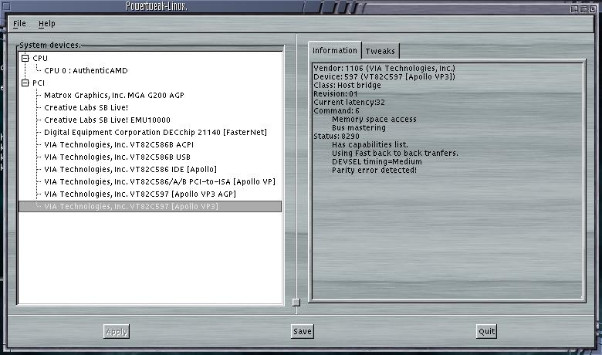Click the Command: 6 line
This screenshot has height=355, width=602.
(x=337, y=111)
